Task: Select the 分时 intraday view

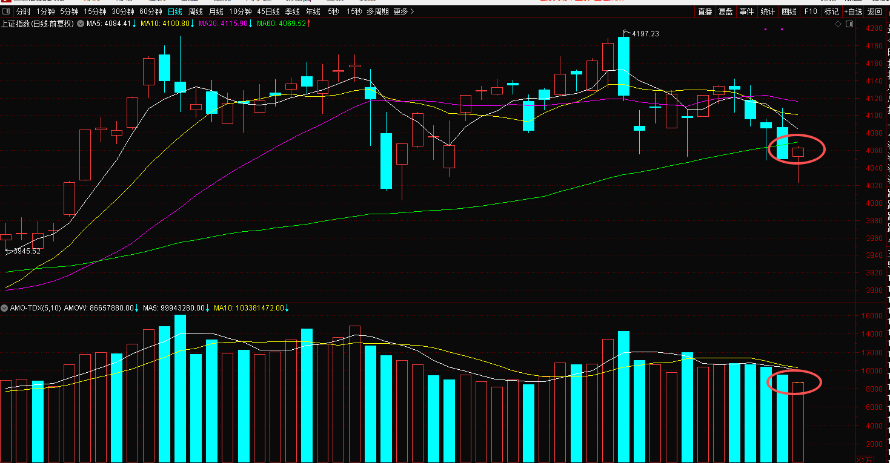Action: [23, 11]
